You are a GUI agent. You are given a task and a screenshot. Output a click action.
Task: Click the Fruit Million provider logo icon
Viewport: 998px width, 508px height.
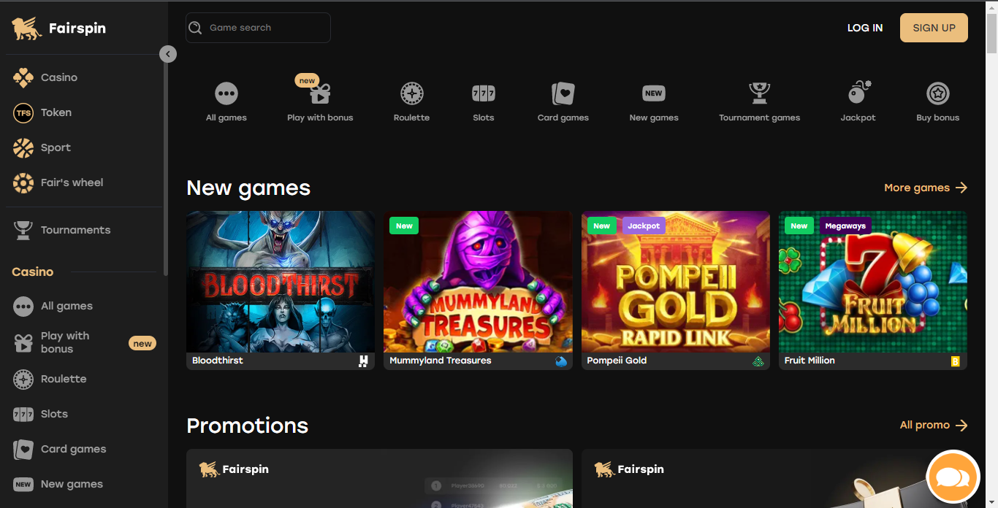(x=956, y=361)
